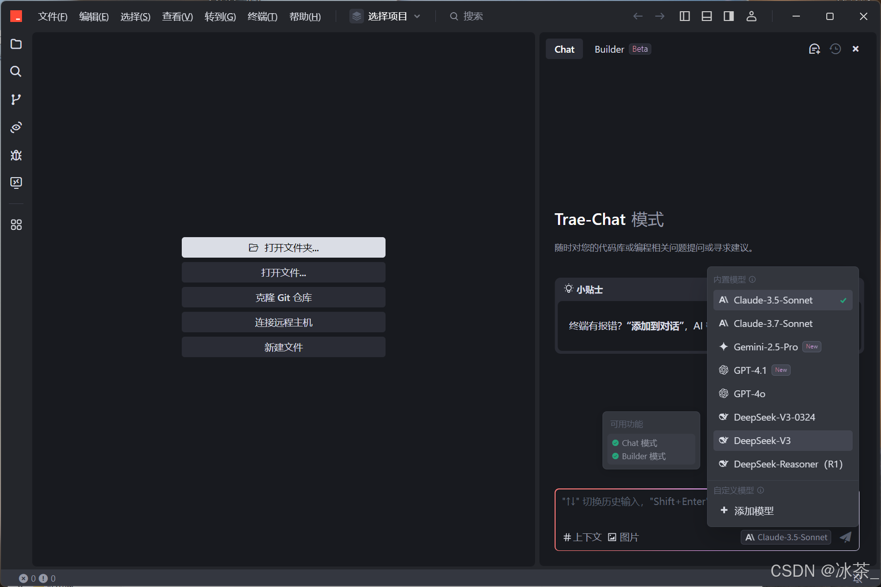
Task: Click the errors count status icon
Action: pos(27,578)
